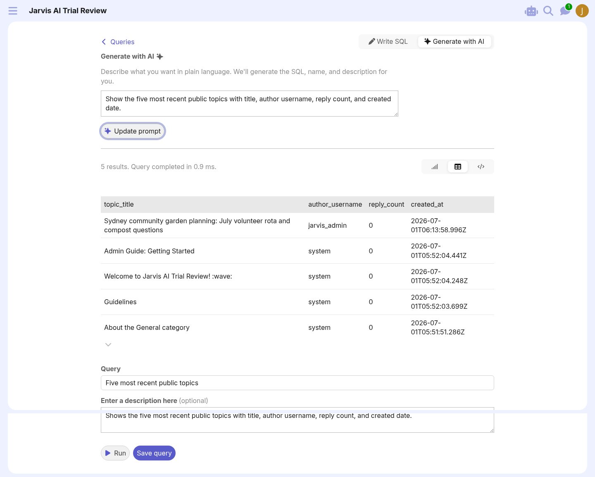Click the reply_count column header
The image size is (595, 477).
pyautogui.click(x=386, y=204)
